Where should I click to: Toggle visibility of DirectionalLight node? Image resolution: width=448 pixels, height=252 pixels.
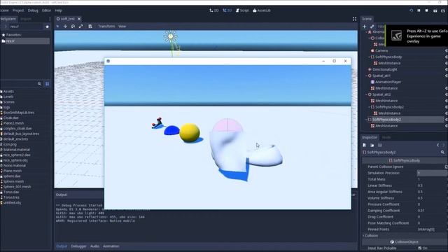pyautogui.click(x=447, y=69)
